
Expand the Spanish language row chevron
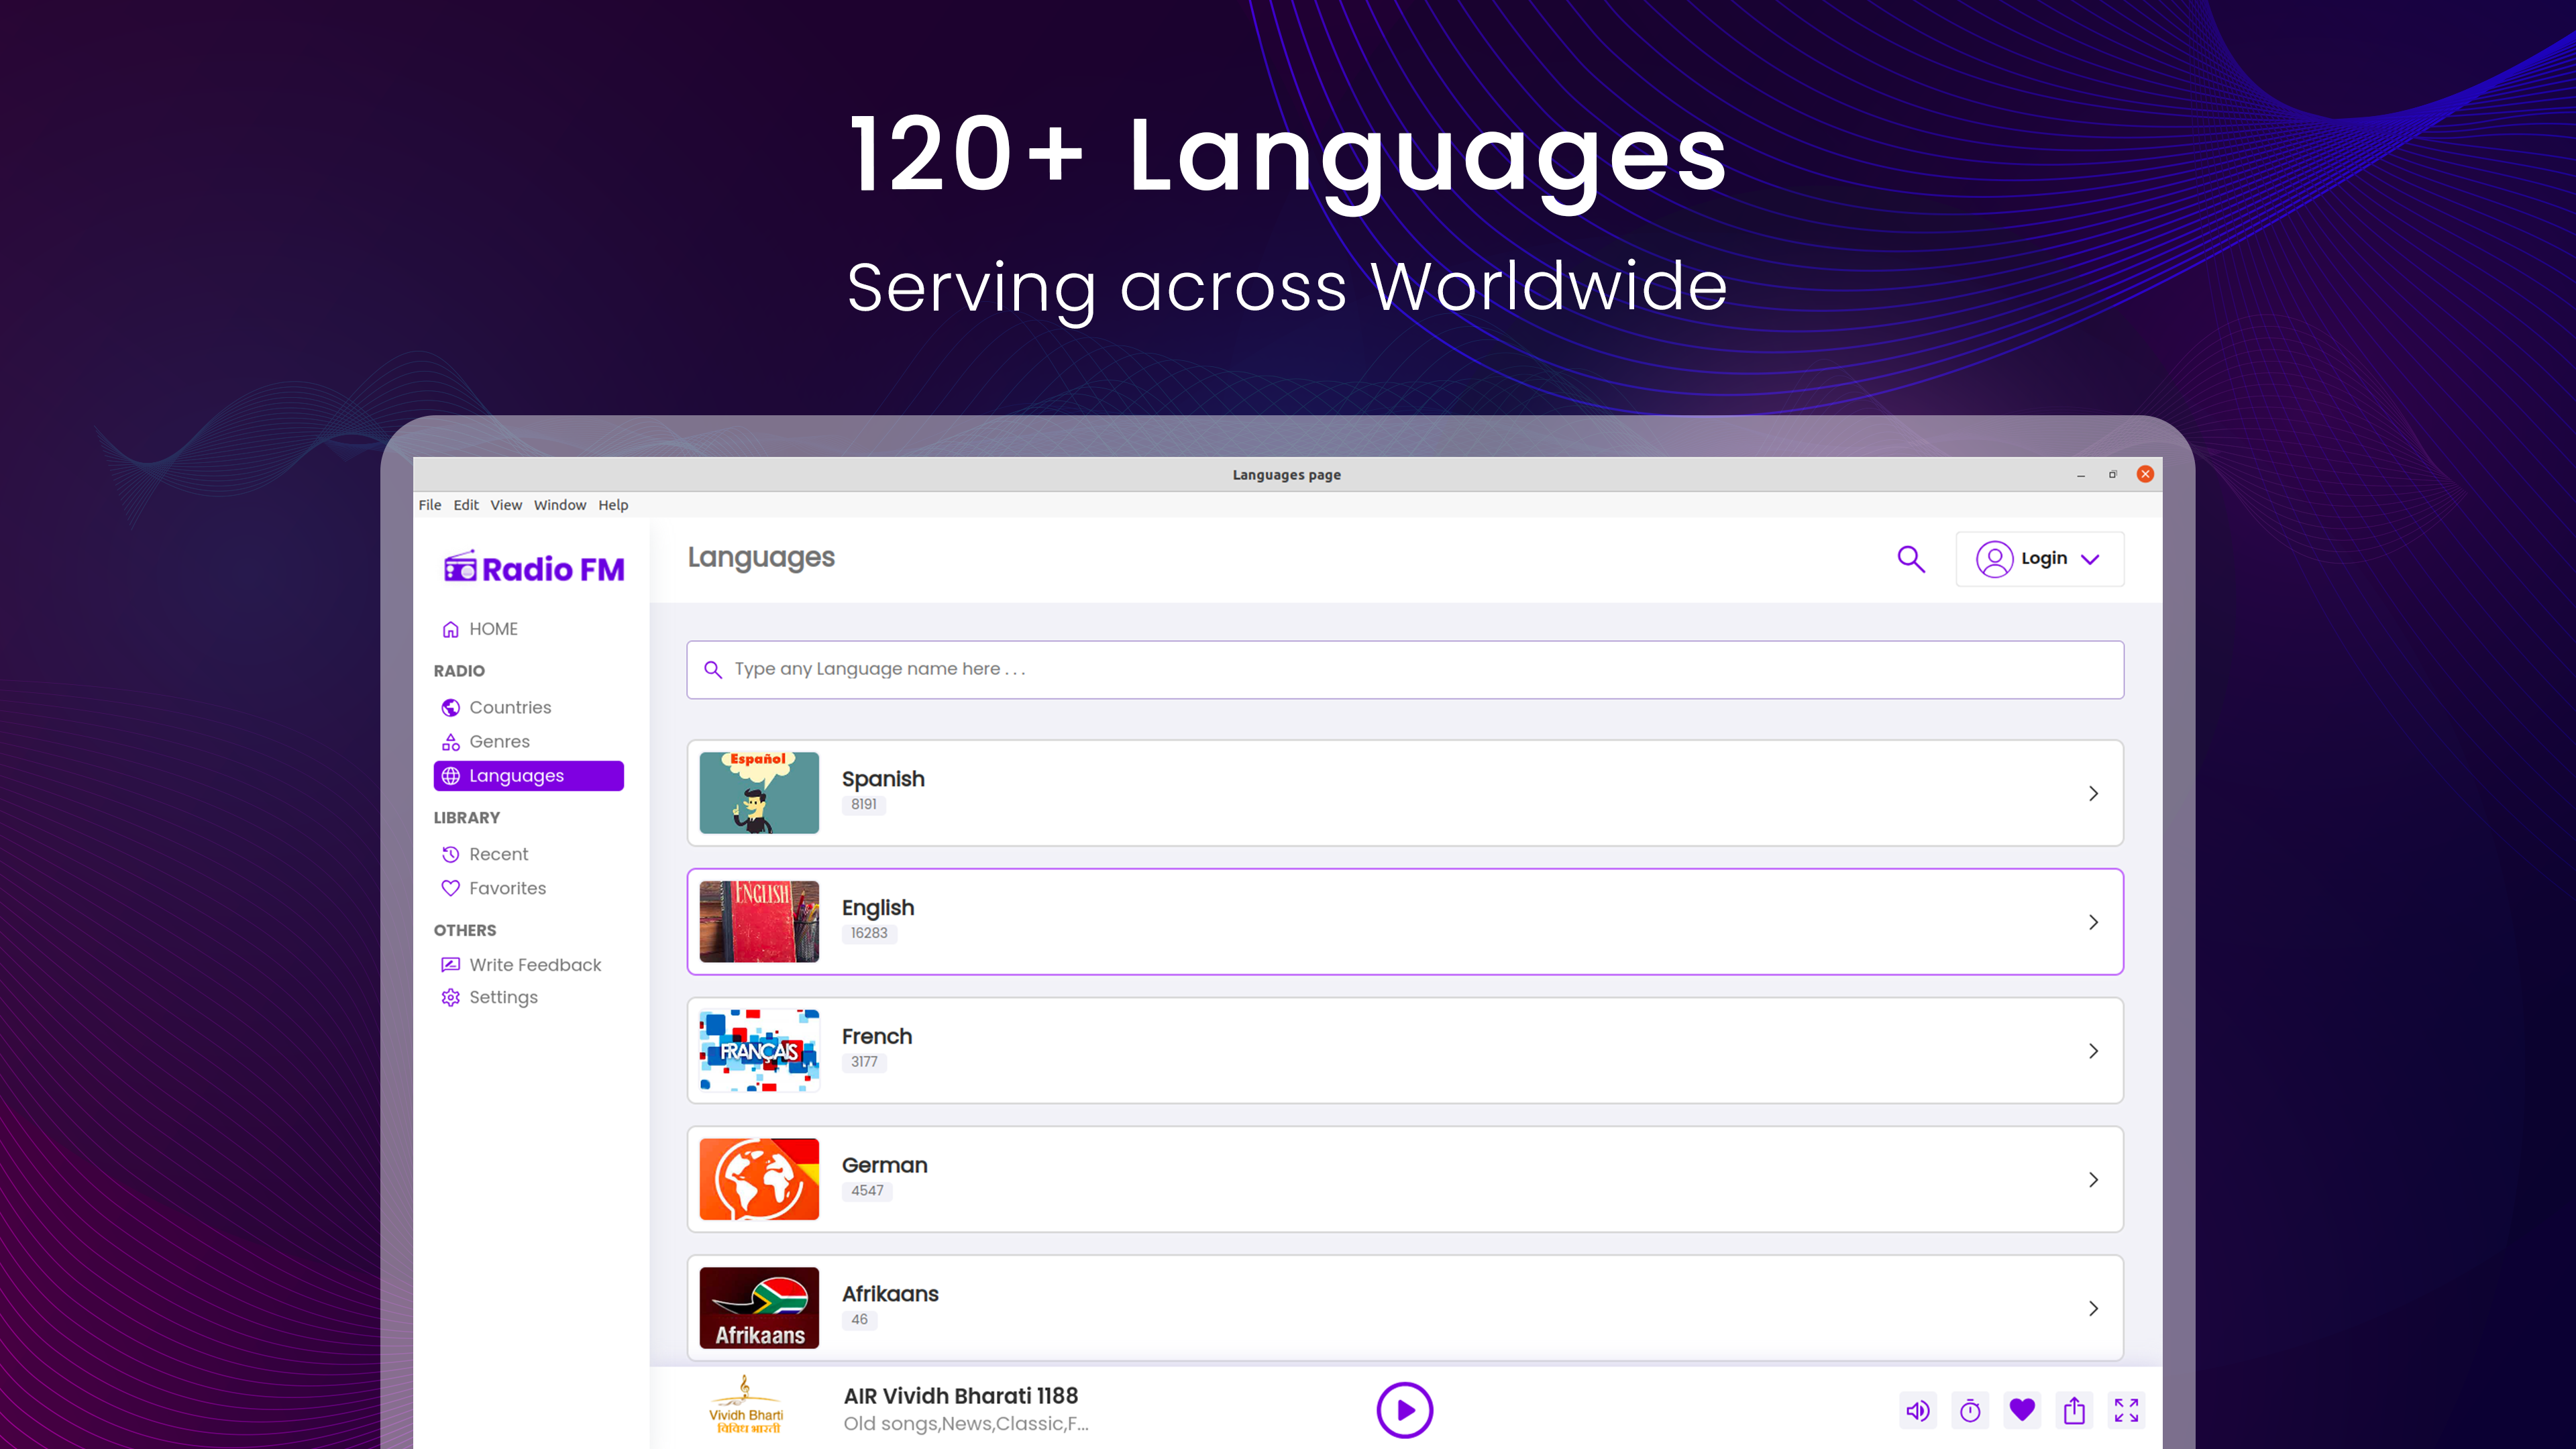(2093, 794)
